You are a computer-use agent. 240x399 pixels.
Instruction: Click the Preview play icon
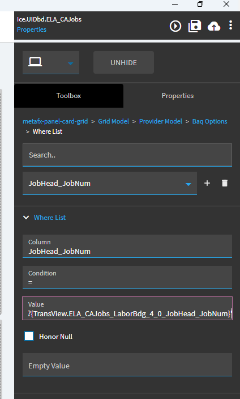[175, 26]
